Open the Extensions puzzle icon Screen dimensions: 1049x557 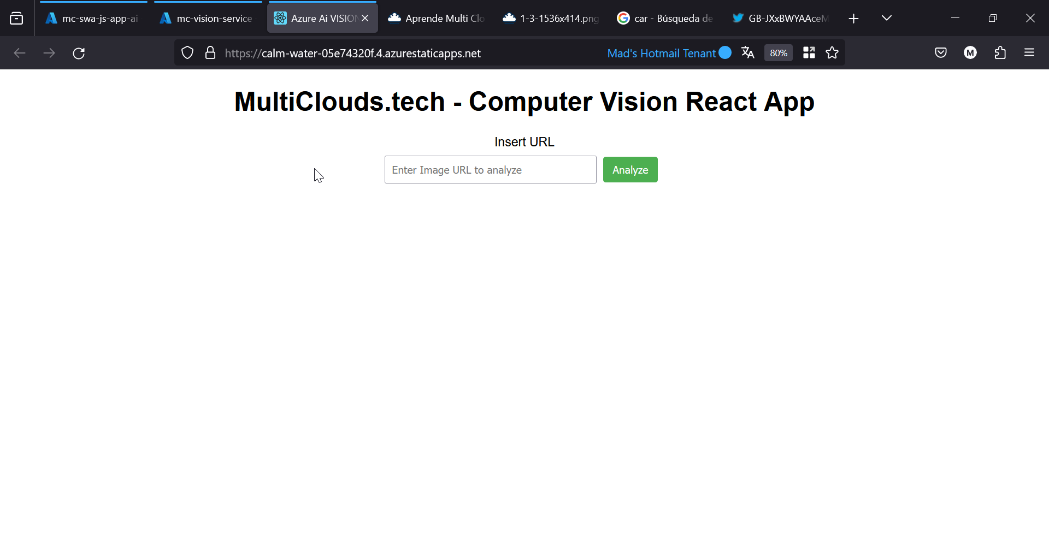tap(1000, 53)
